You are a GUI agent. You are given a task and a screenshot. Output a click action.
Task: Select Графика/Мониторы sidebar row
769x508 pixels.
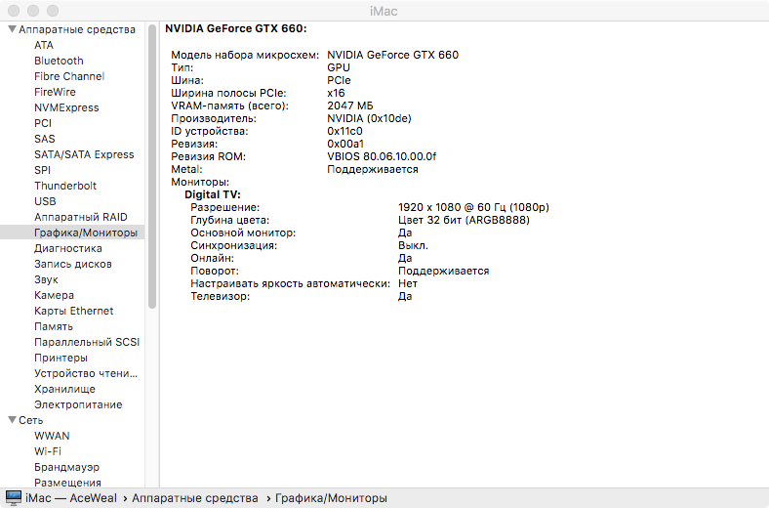point(72,233)
